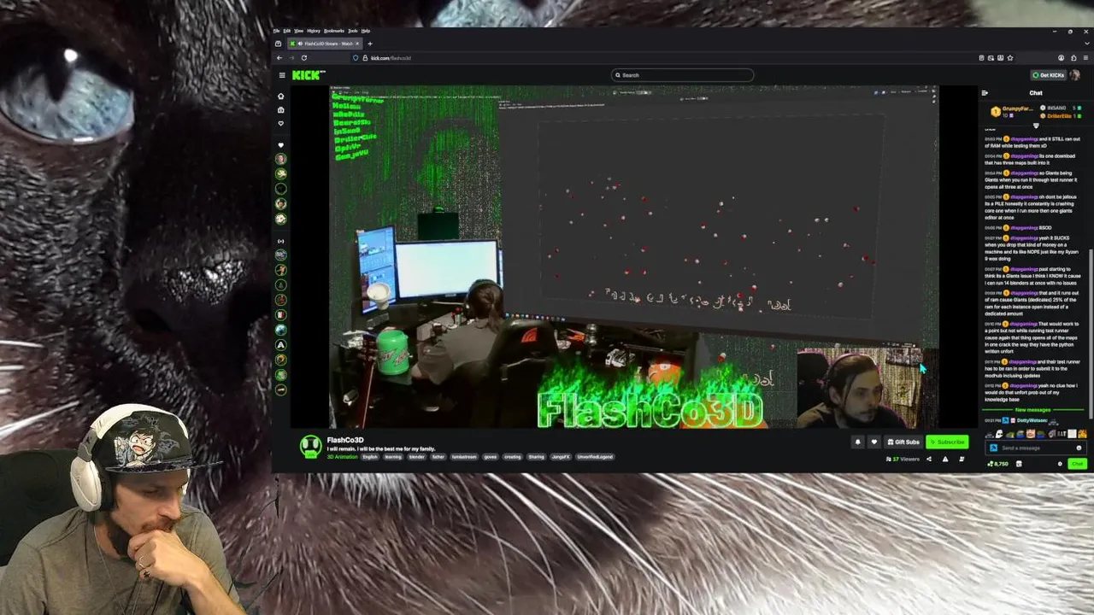Reload the page with refresh icon

click(303, 58)
